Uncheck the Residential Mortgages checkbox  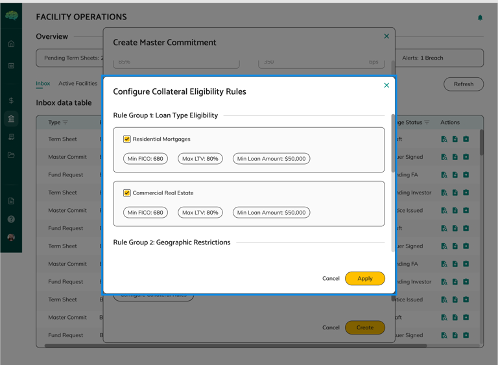pyautogui.click(x=127, y=139)
